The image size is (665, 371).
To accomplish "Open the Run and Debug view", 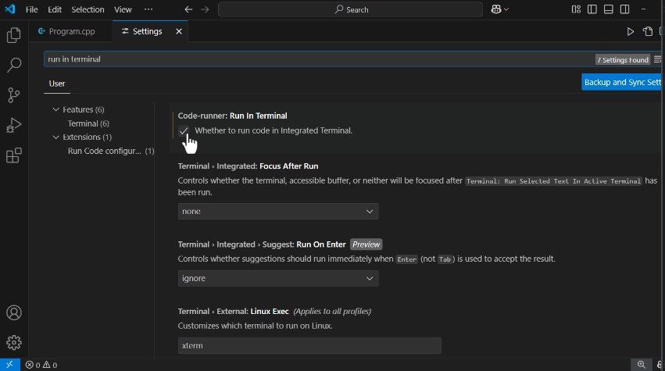I will click(x=13, y=125).
